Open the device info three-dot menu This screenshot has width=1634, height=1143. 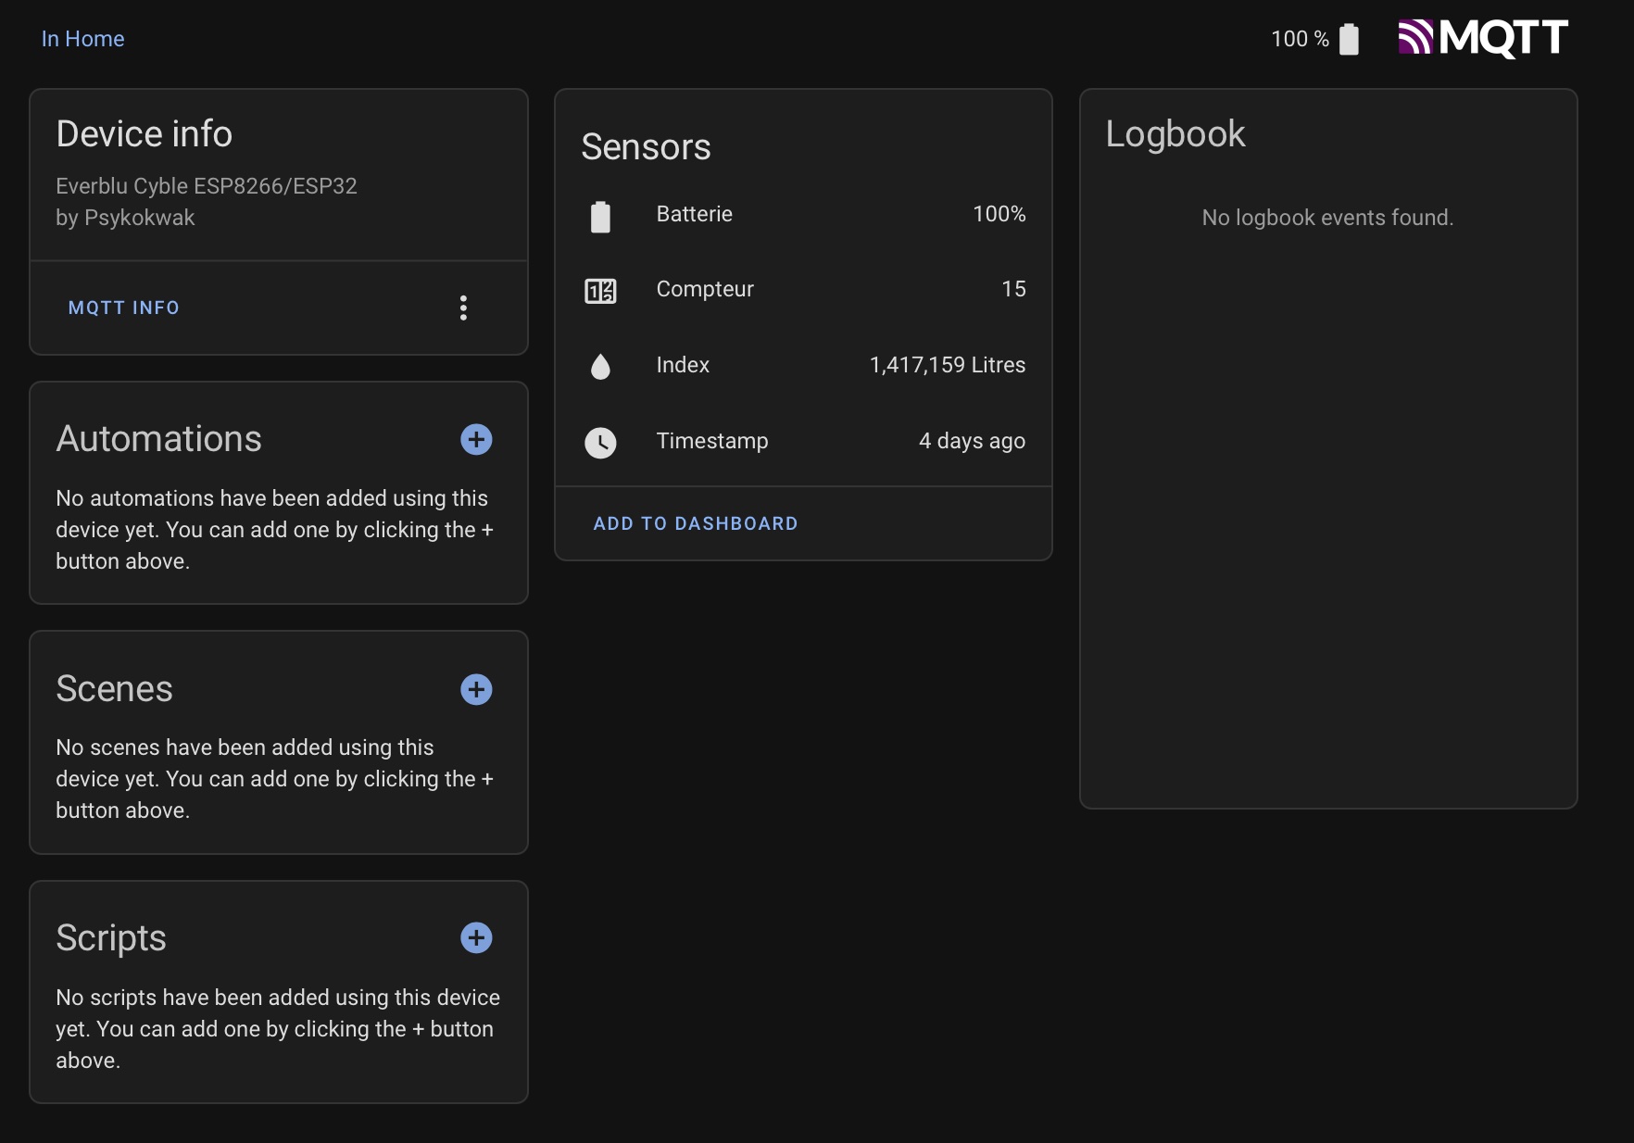coord(463,308)
